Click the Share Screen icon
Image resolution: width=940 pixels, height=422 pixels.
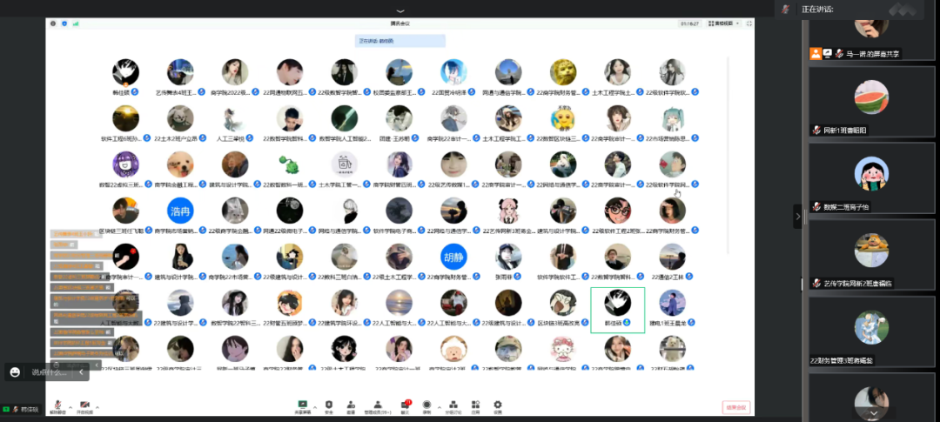(x=303, y=405)
